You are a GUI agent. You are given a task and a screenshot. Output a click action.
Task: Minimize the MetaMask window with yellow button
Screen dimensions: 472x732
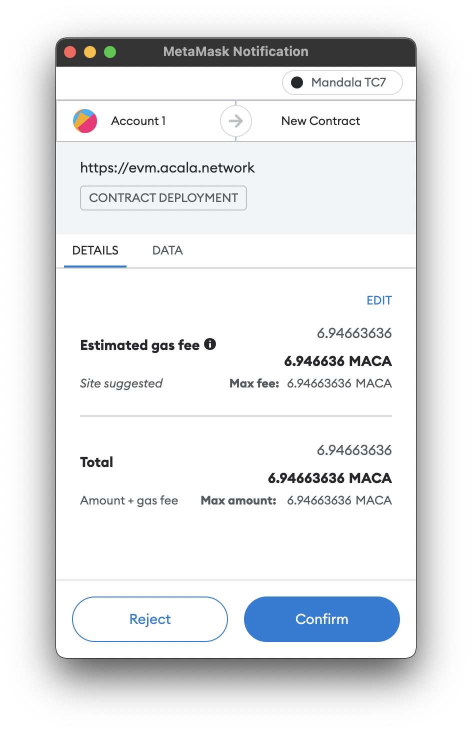coord(90,52)
